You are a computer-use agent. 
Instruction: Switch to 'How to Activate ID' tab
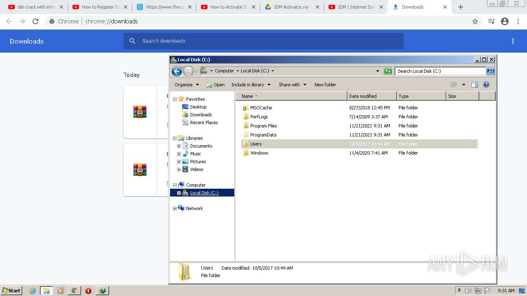pos(229,7)
